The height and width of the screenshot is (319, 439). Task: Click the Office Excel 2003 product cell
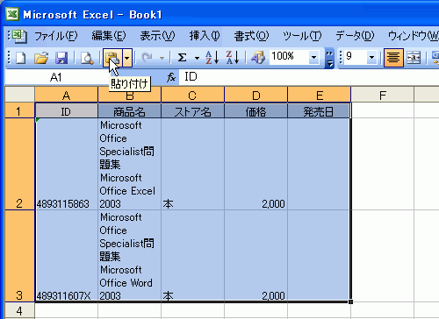(x=130, y=164)
